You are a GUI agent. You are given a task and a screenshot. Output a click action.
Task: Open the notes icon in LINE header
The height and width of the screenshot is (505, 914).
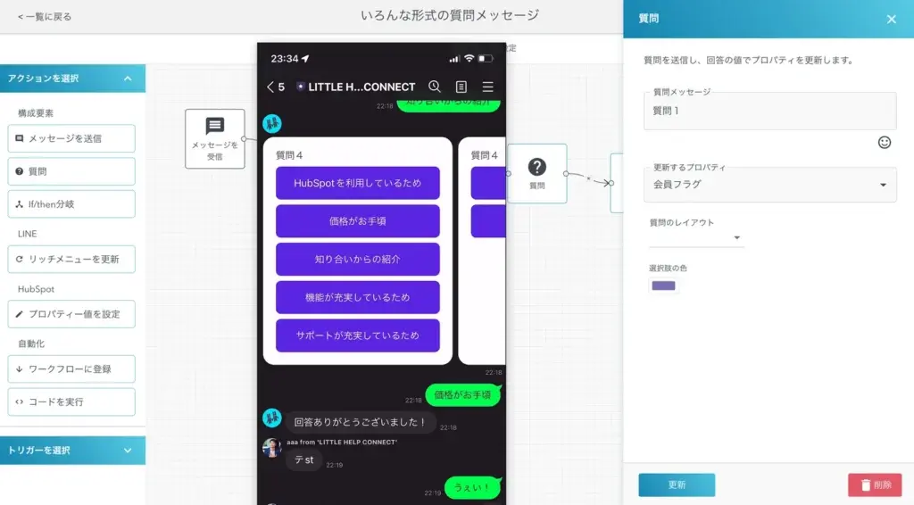461,87
